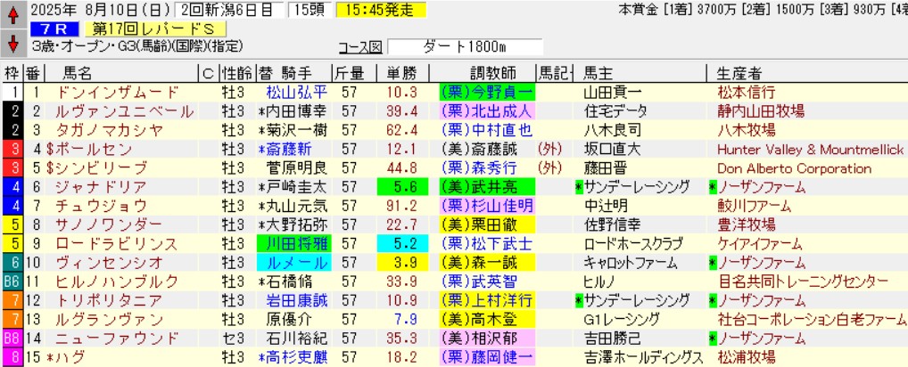Screen dimensions: 908x367
Task: Click the cyan 5.2 odds cell
Action: pyautogui.click(x=398, y=242)
